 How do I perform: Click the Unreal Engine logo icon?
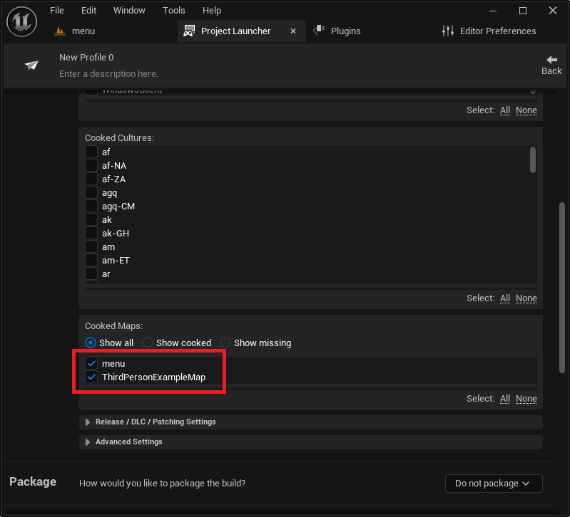[x=22, y=22]
